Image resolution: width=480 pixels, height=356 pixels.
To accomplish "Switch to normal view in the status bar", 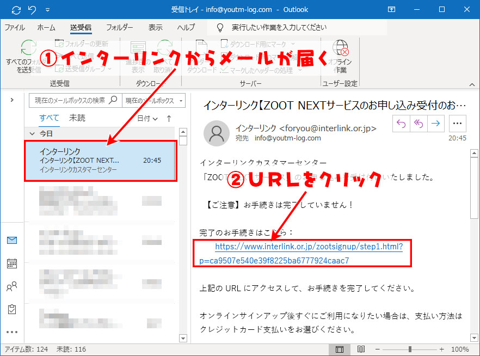I will [x=340, y=349].
